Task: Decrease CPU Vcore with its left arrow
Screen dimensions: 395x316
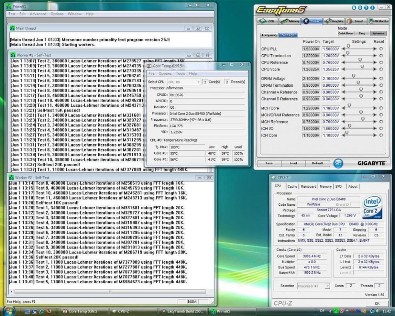Action: coord(343,69)
